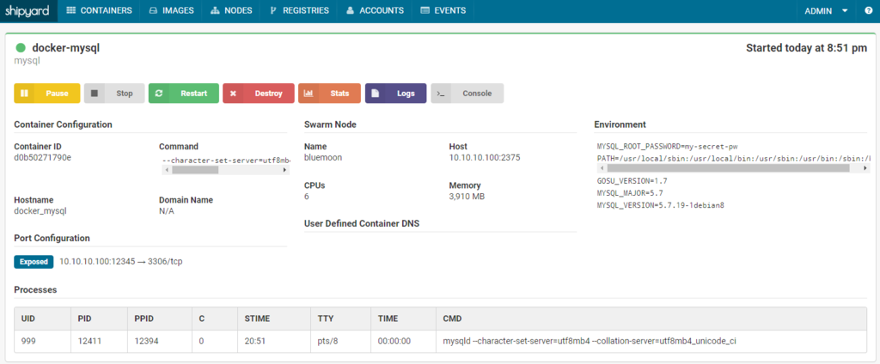
Task: Go to the Images page
Action: tap(171, 10)
